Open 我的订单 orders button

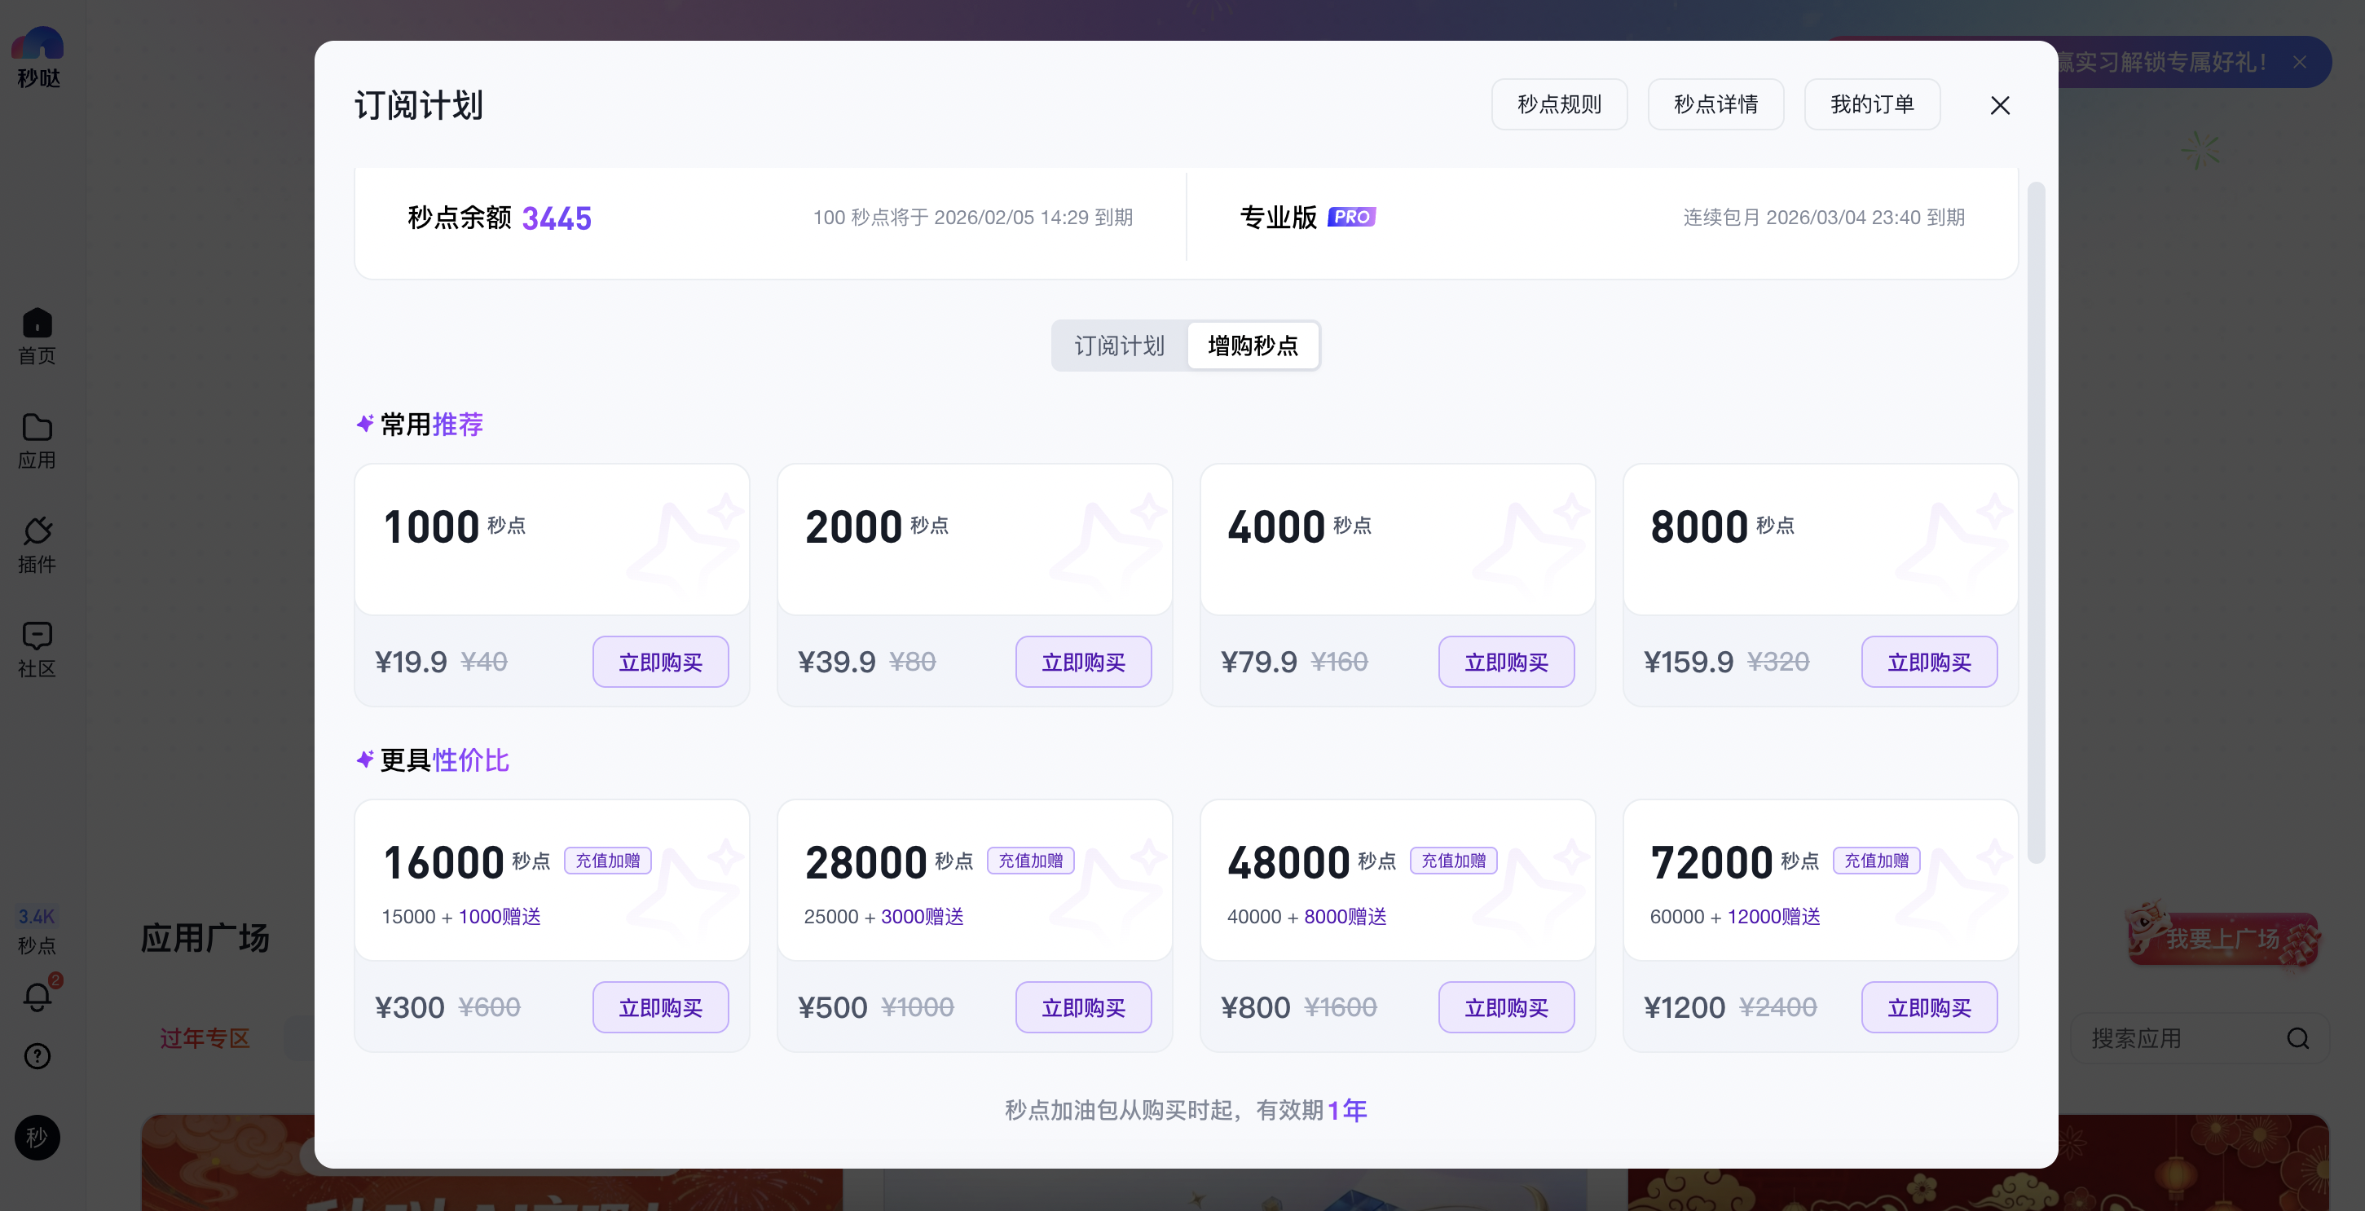point(1872,104)
